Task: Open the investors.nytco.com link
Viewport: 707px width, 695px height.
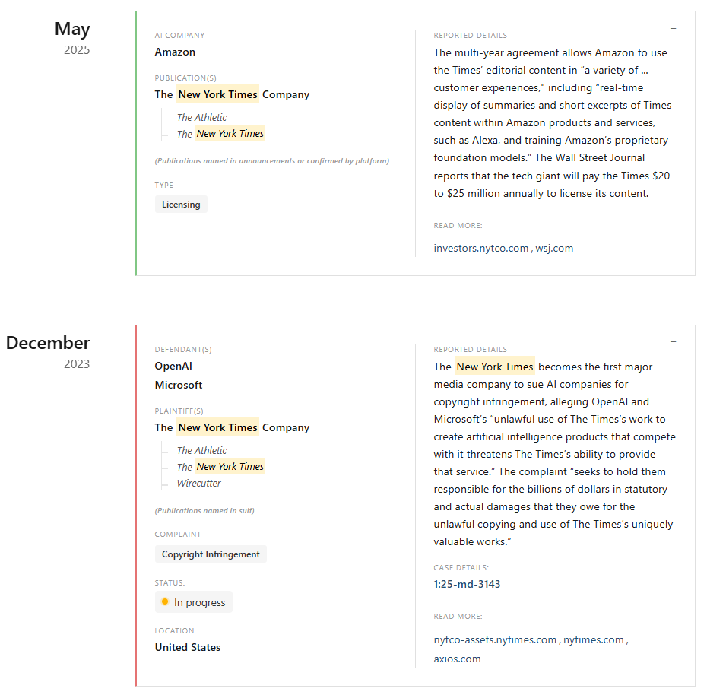Action: (x=481, y=248)
